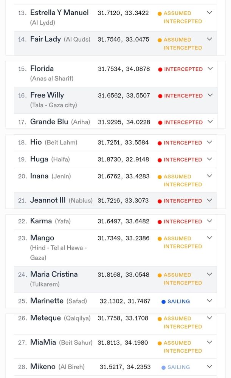The height and width of the screenshot is (378, 231).
Task: Expand the Fair Lady row chevron
Action: [x=210, y=39]
